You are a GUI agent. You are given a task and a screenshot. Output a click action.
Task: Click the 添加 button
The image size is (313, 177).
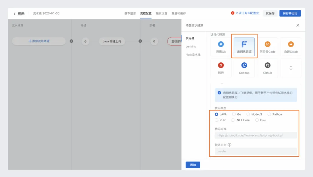click(193, 165)
